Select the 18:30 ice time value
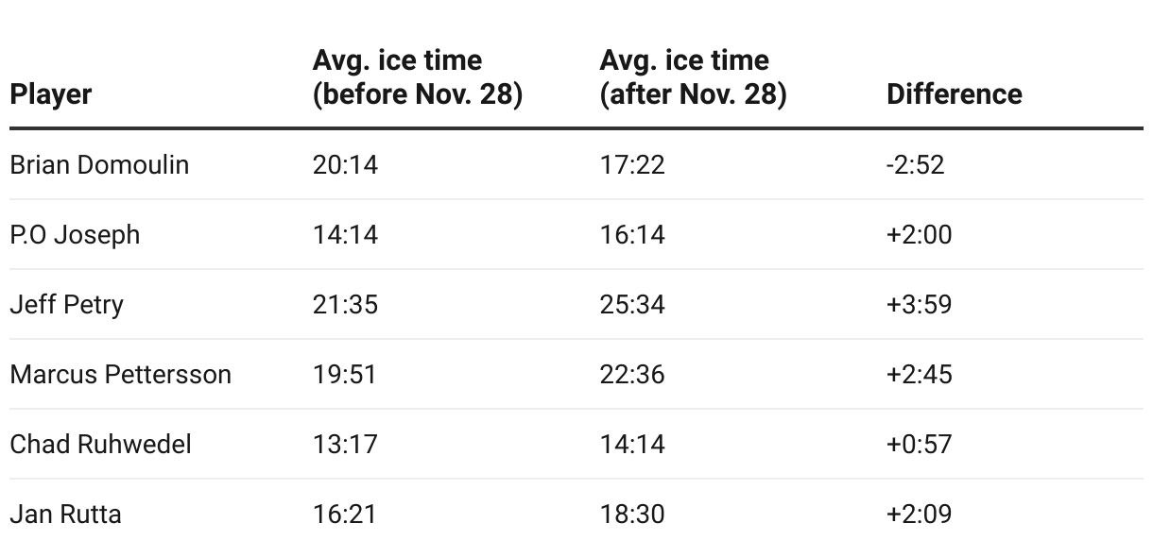This screenshot has width=1153, height=557. (x=632, y=514)
